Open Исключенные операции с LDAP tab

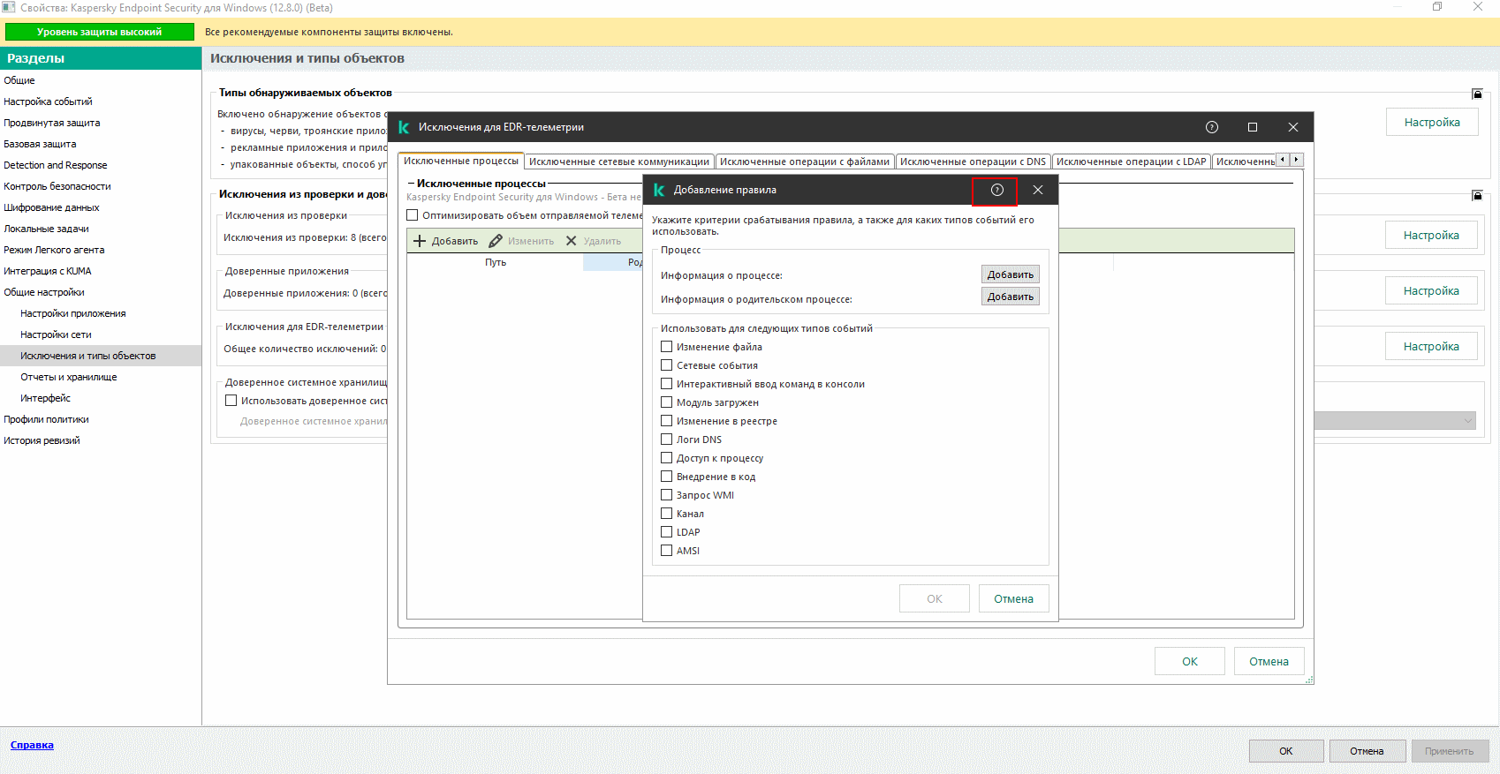[1131, 162]
